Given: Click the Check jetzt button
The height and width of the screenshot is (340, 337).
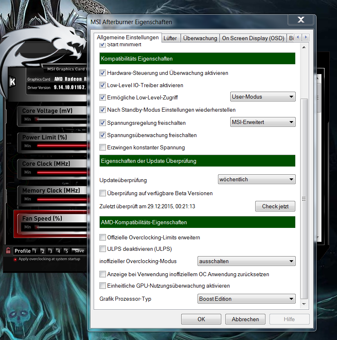Looking at the screenshot, I should click(275, 206).
